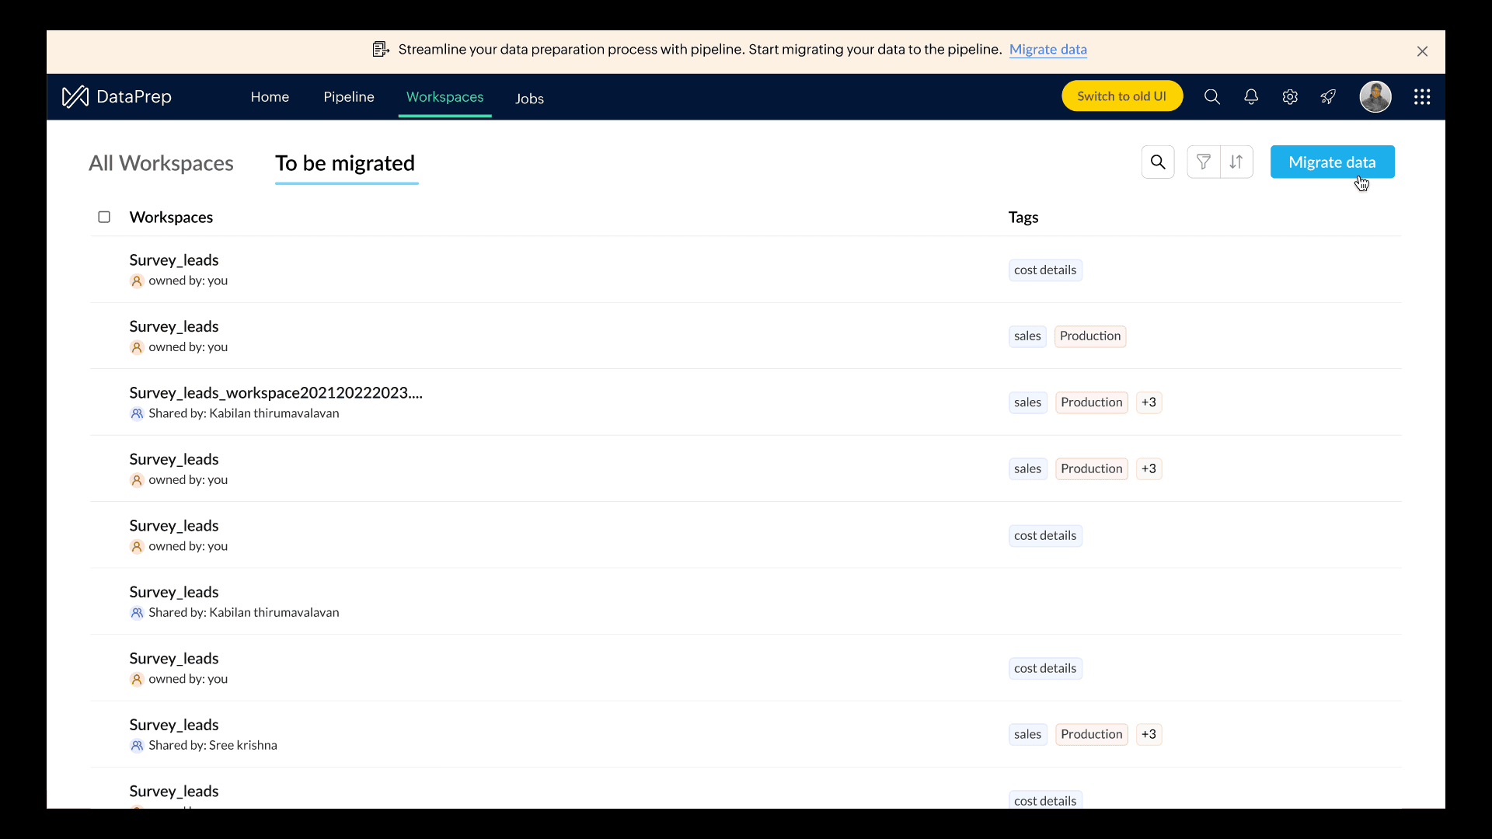The height and width of the screenshot is (839, 1492).
Task: Open the apps grid launcher
Action: pyautogui.click(x=1422, y=97)
